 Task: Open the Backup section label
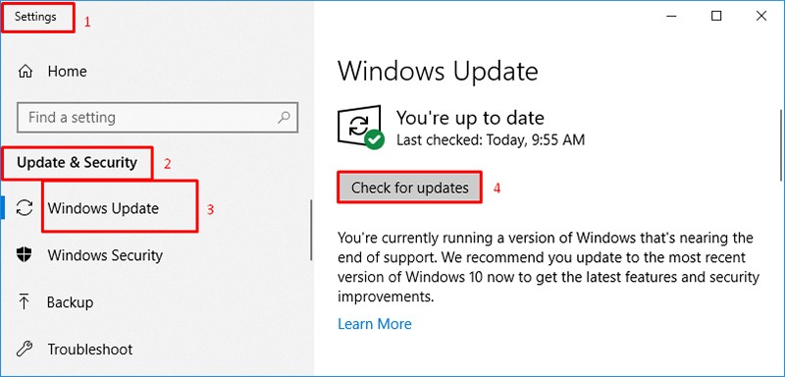(70, 302)
